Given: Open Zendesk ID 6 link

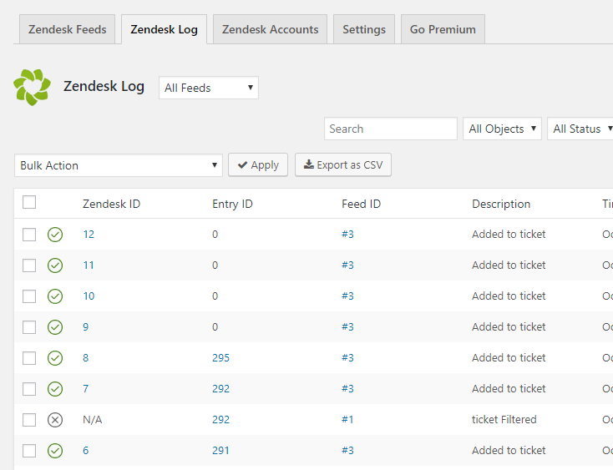Looking at the screenshot, I should coord(86,451).
